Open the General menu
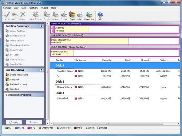This screenshot has width=182, height=136. coord(7,8)
